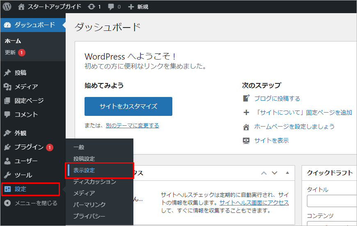Click the プラグイン plug icon
This screenshot has width=357, height=226.
7,147
